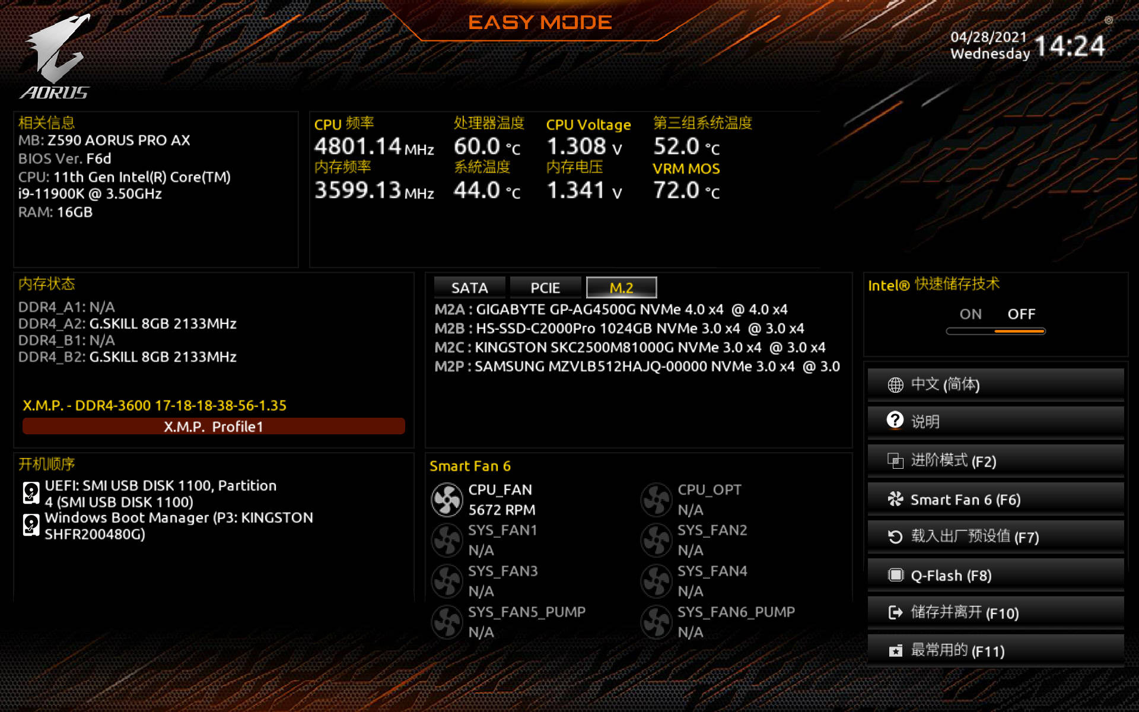The height and width of the screenshot is (712, 1139).
Task: Click DDR4_B2 G.SKILL 8GB memory row
Action: (128, 357)
